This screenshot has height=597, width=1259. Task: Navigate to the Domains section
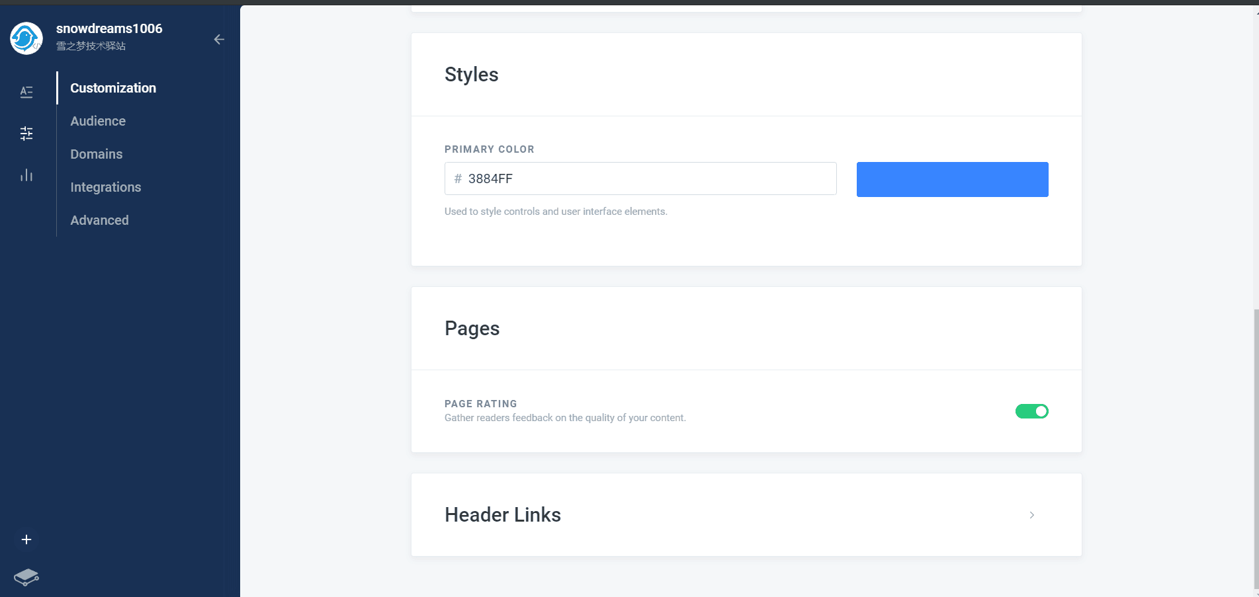coord(96,154)
